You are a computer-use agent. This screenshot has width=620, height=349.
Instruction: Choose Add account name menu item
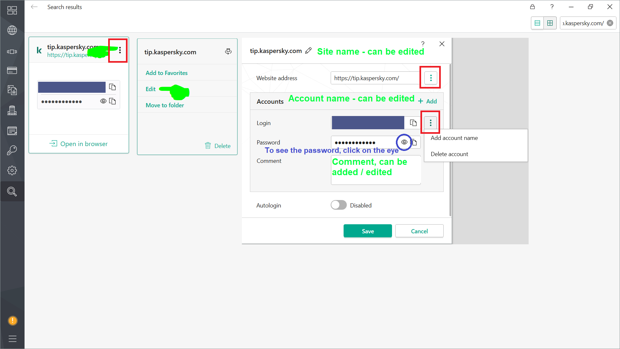click(x=454, y=138)
